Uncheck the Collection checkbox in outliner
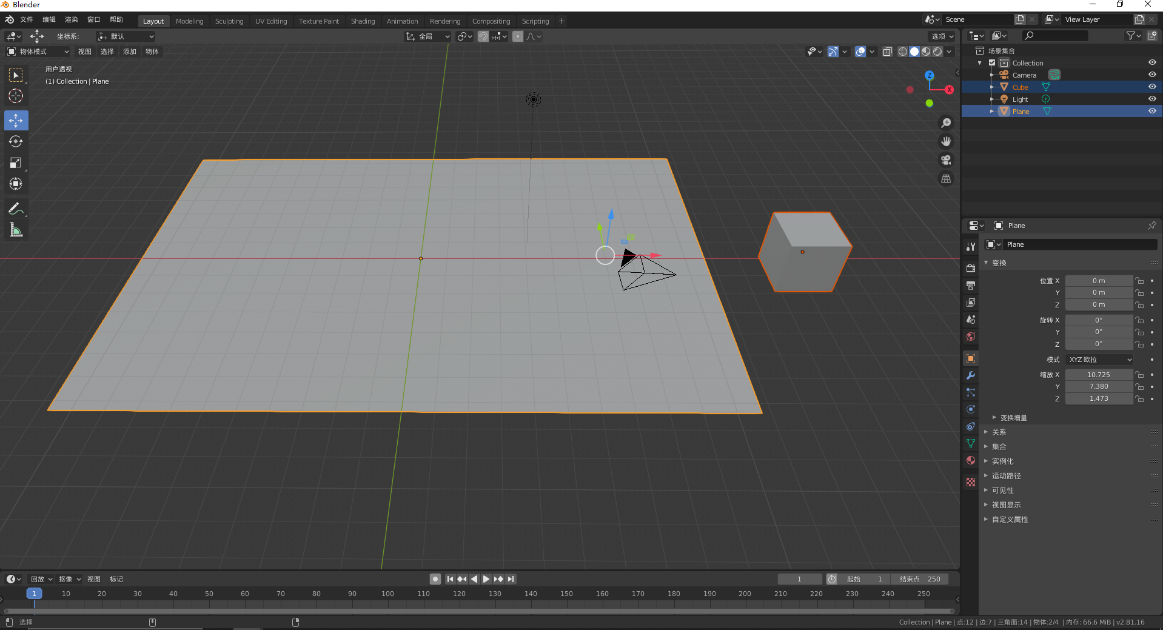The image size is (1163, 630). pyautogui.click(x=992, y=62)
